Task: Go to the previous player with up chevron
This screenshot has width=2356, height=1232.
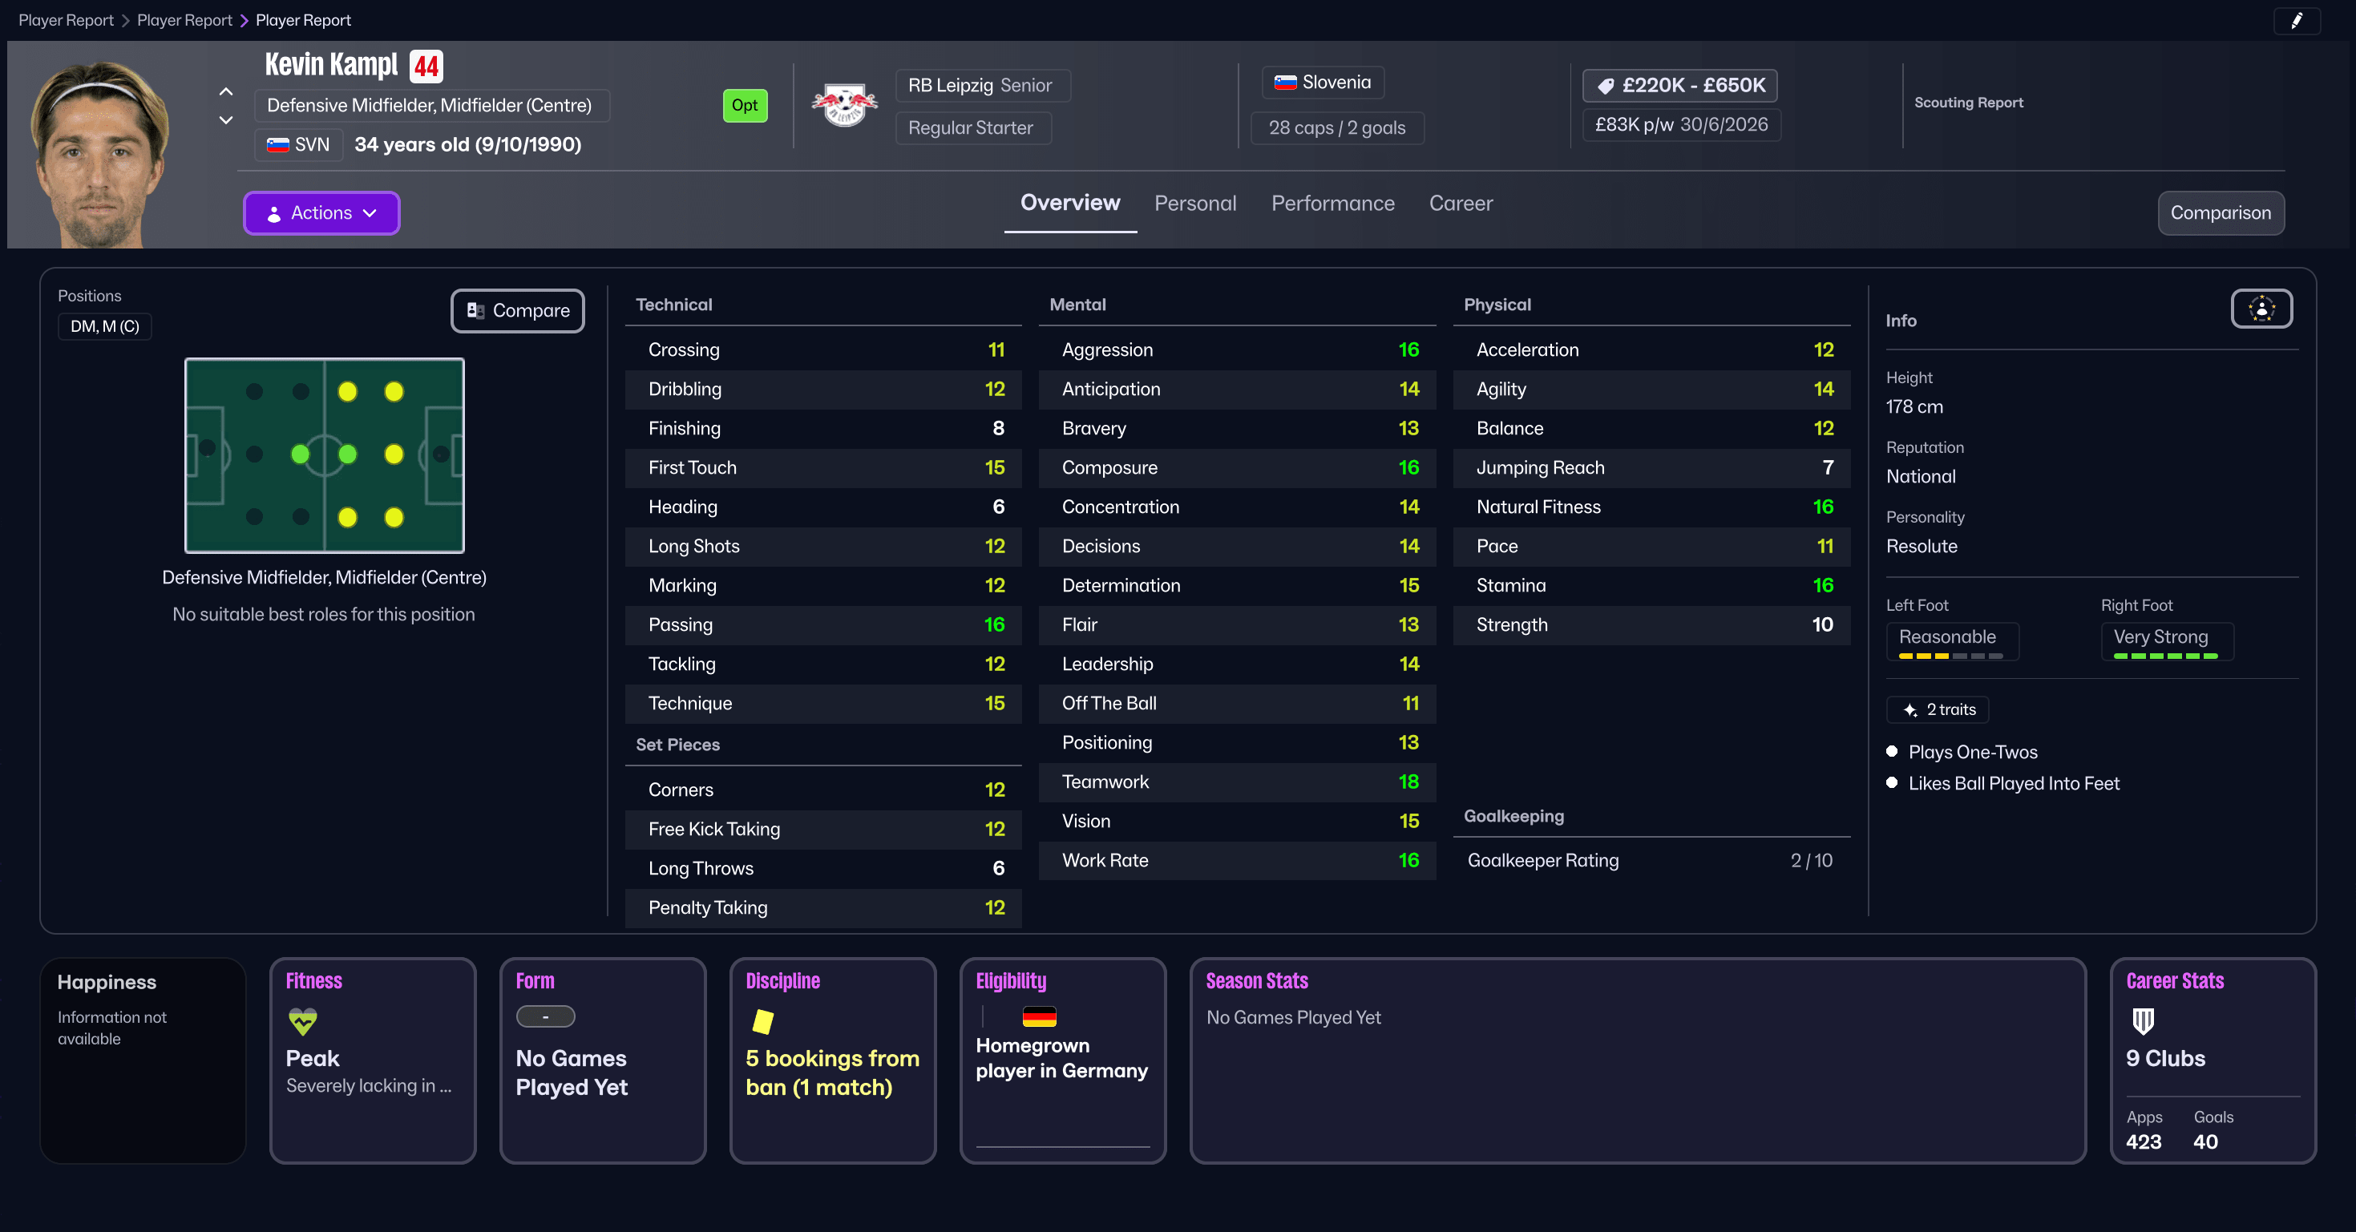Action: (226, 91)
